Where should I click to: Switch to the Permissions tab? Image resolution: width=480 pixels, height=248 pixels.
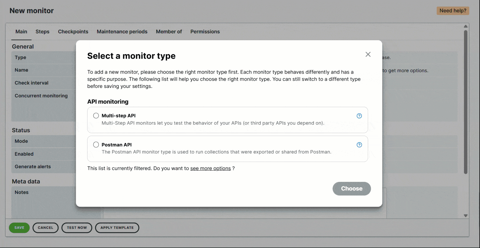tap(205, 31)
